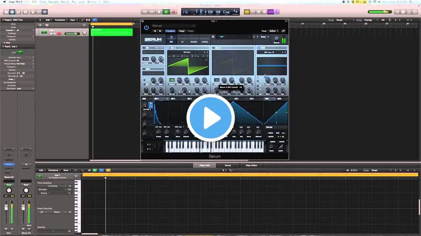421x236 pixels.
Task: Click Serum's Master volume knob
Action: [276, 38]
